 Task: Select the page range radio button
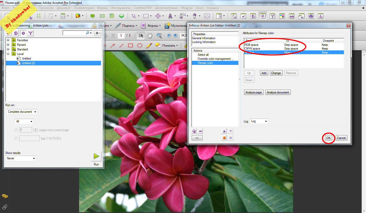(x=16, y=138)
